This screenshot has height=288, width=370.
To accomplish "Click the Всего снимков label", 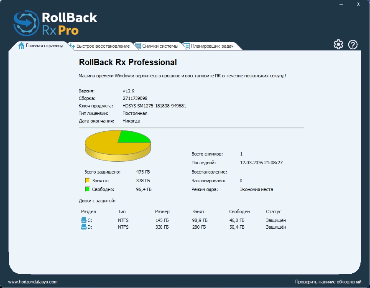I will [x=207, y=154].
